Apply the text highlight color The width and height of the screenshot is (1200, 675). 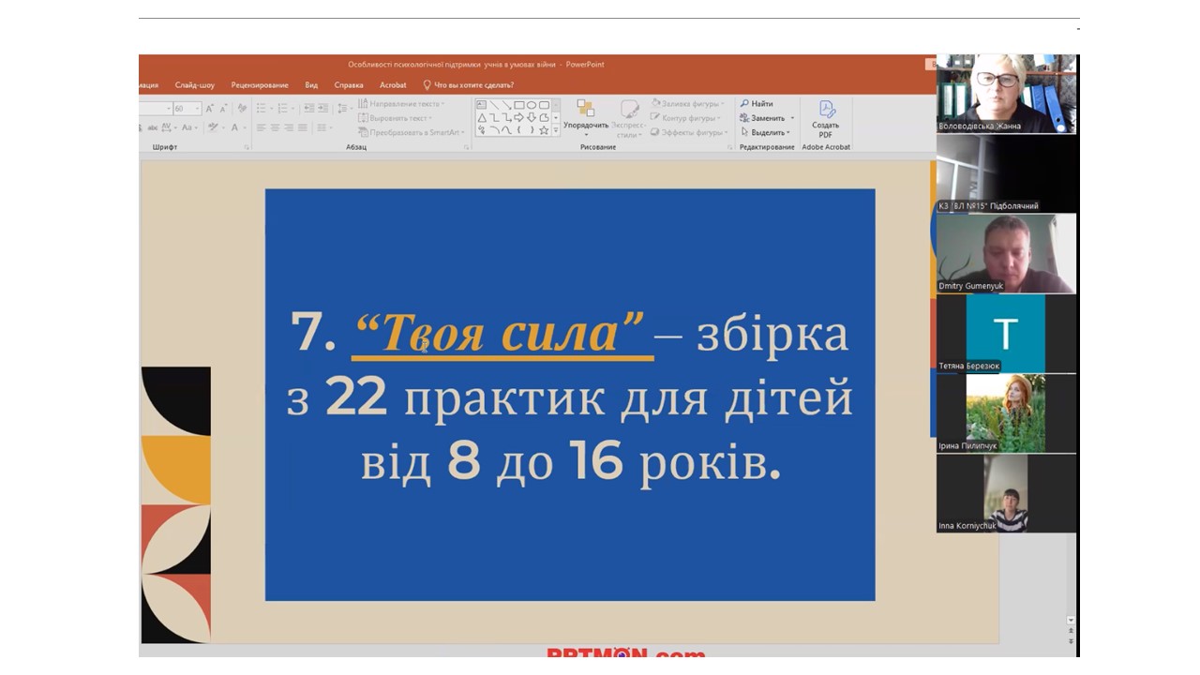click(x=213, y=127)
